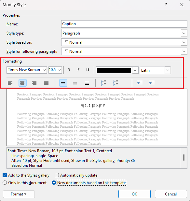Set double line spacing
190x201 pixels.
(x=87, y=83)
